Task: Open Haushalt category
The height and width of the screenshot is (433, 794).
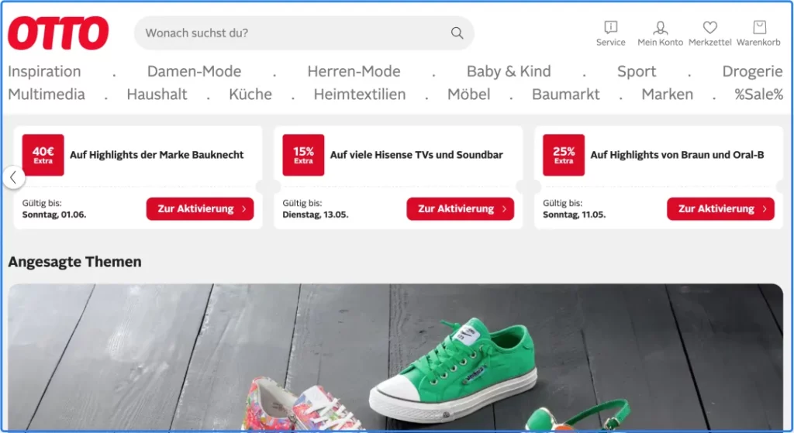Action: click(x=157, y=94)
